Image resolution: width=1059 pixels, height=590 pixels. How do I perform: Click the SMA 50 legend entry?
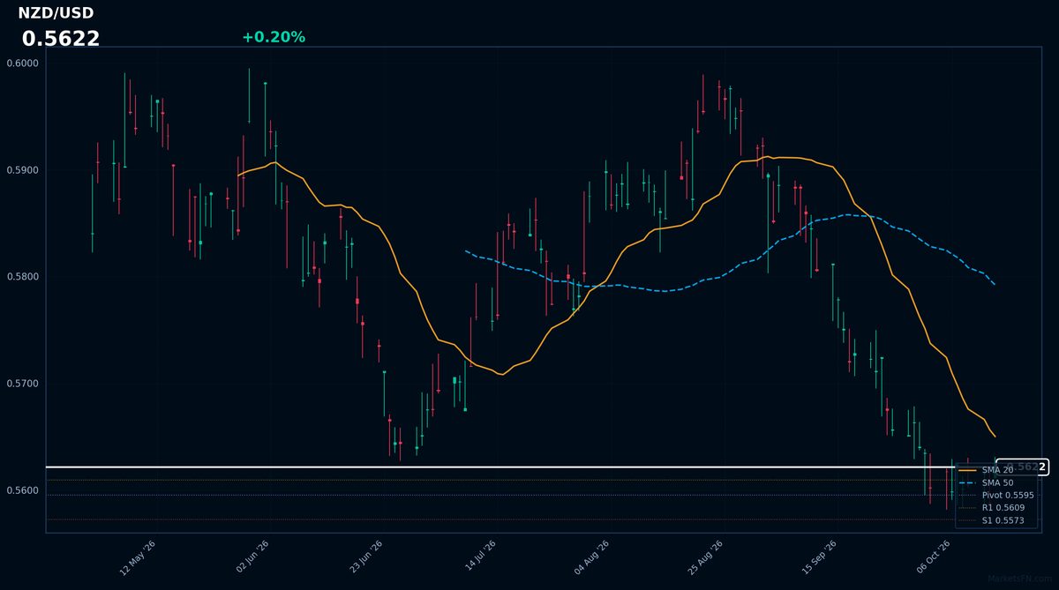click(997, 483)
